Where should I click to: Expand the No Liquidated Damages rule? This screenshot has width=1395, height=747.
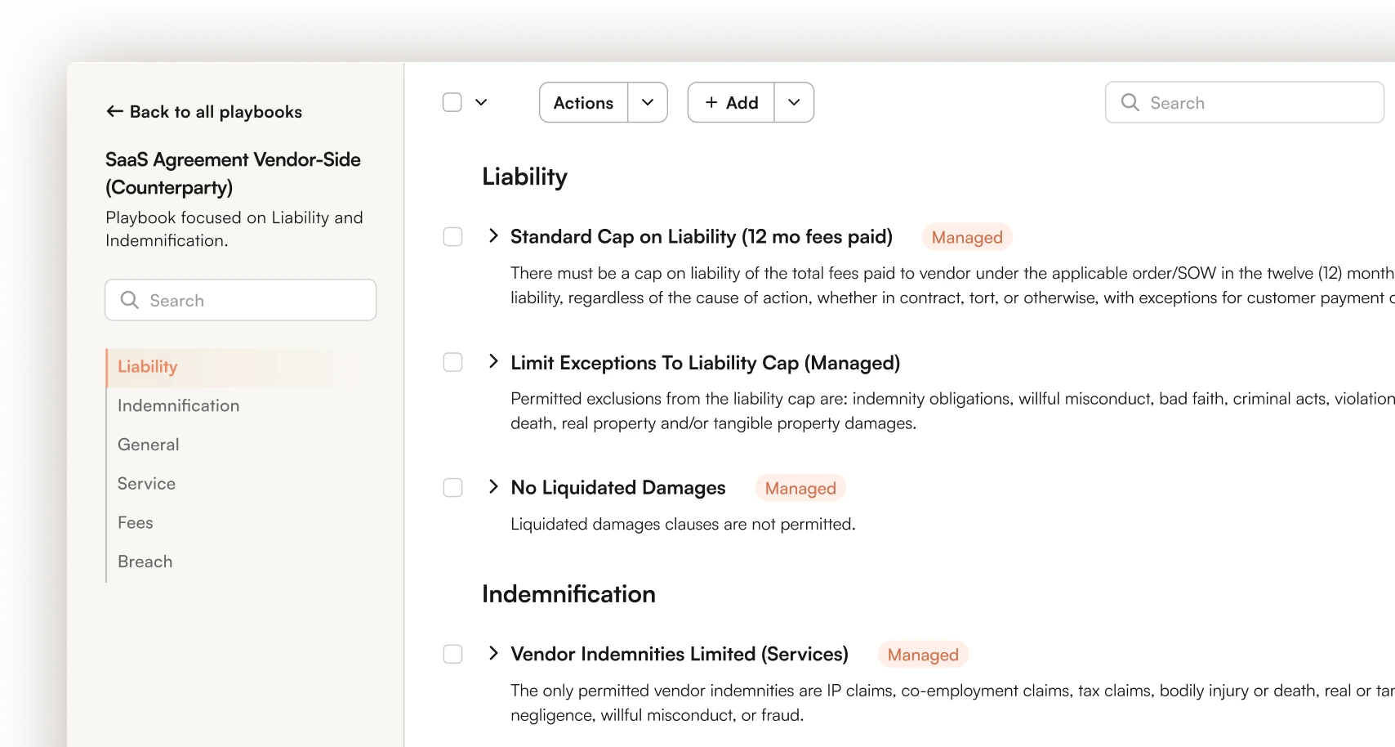click(493, 486)
